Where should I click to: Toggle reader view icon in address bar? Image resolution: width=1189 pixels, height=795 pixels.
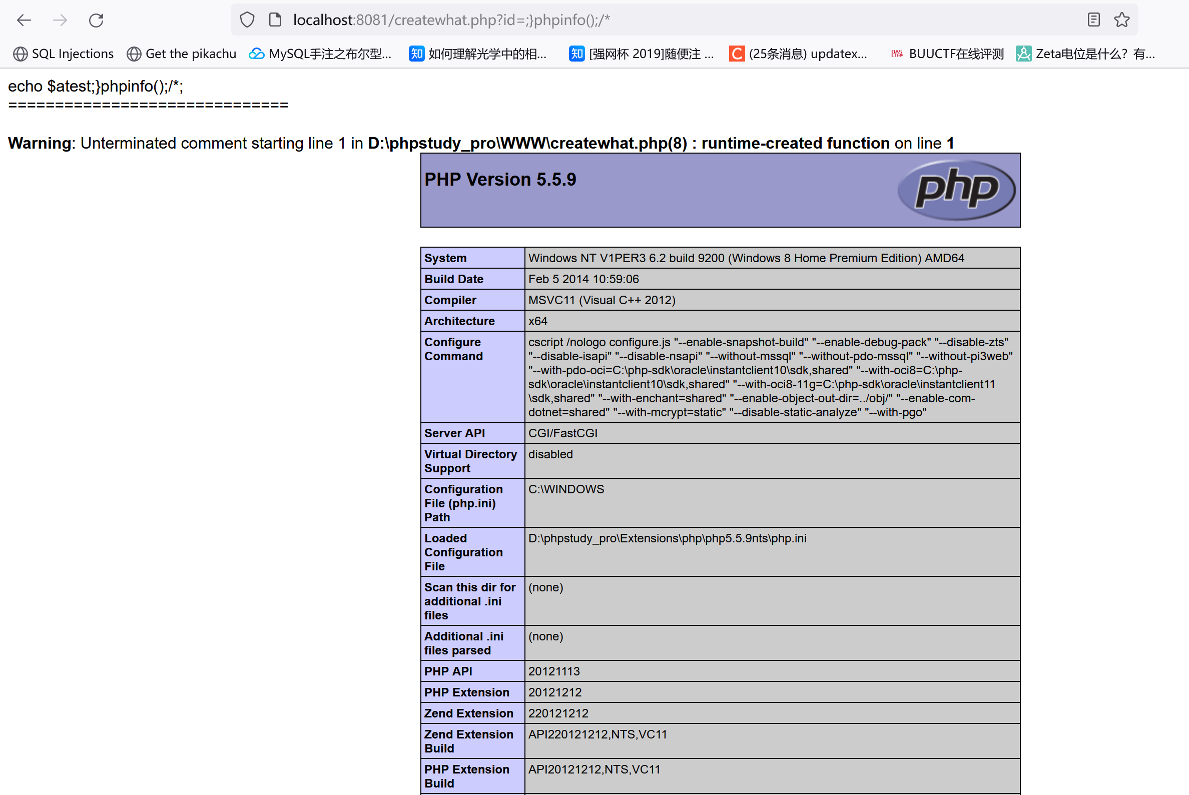click(1094, 20)
